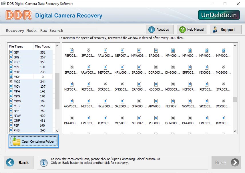Go Back to disk selection
The height and width of the screenshot is (173, 245).
click(19, 162)
